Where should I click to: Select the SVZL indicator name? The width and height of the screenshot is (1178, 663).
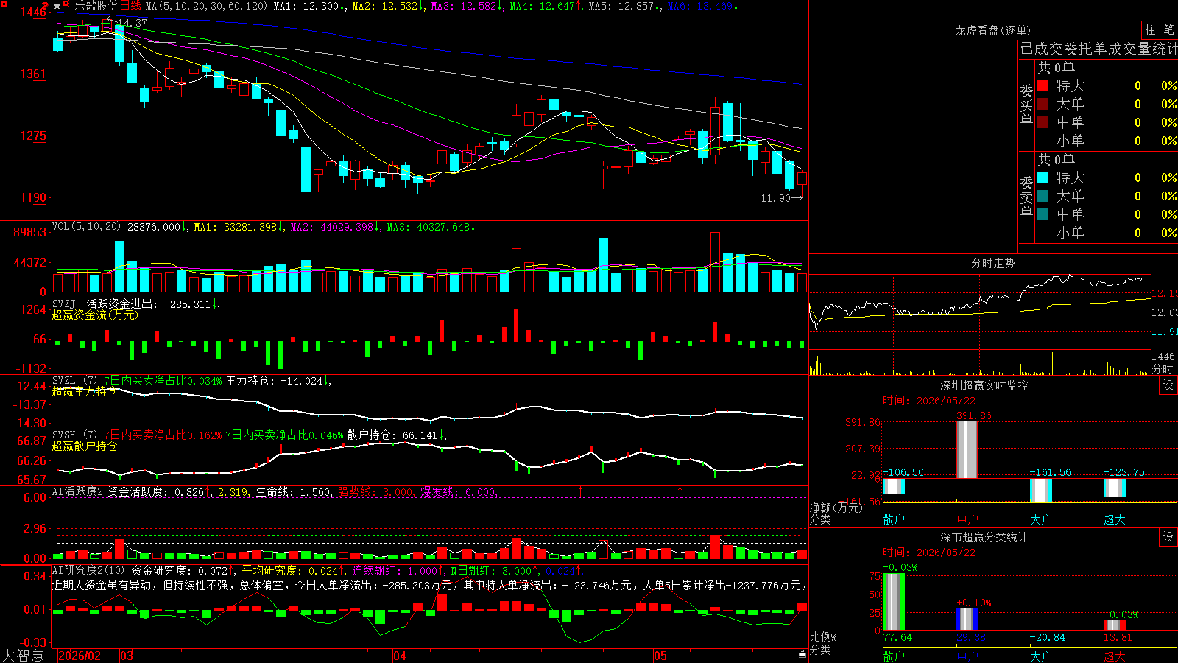coord(64,381)
